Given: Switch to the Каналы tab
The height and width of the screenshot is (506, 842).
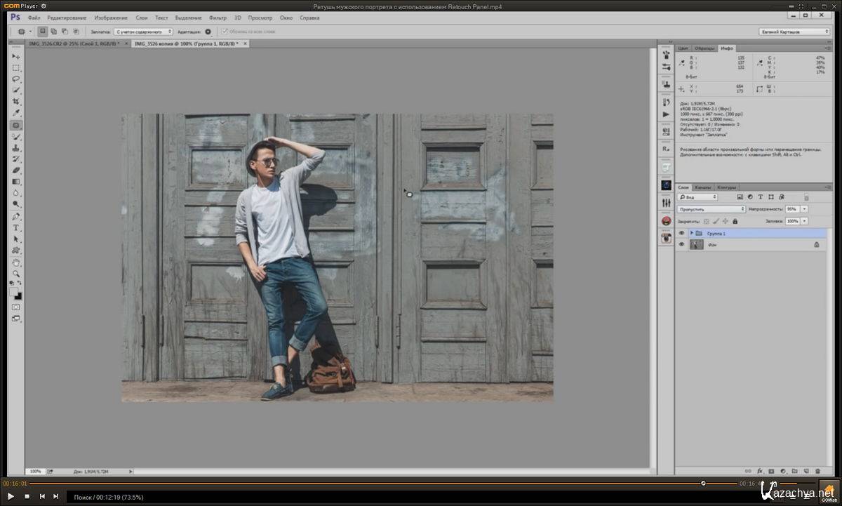Looking at the screenshot, I should click(x=702, y=187).
